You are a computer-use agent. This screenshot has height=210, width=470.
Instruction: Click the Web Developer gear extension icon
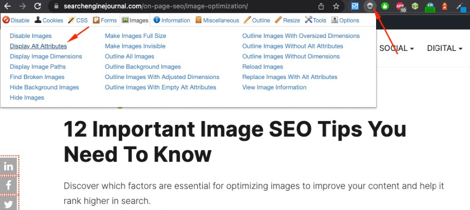(x=370, y=6)
